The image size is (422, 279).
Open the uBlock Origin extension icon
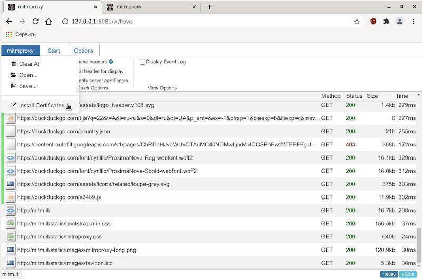coord(373,22)
